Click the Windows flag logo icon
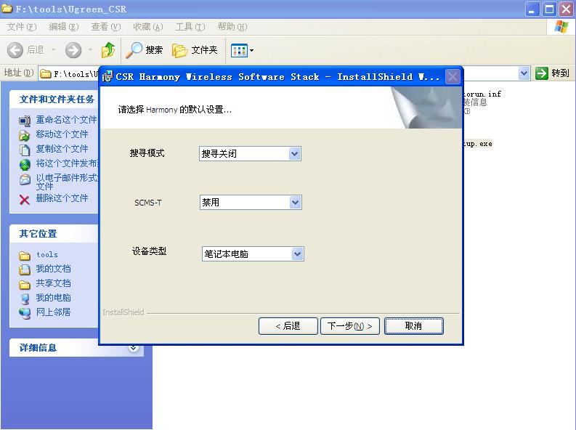Viewport: 576px width, 430px height. [561, 27]
